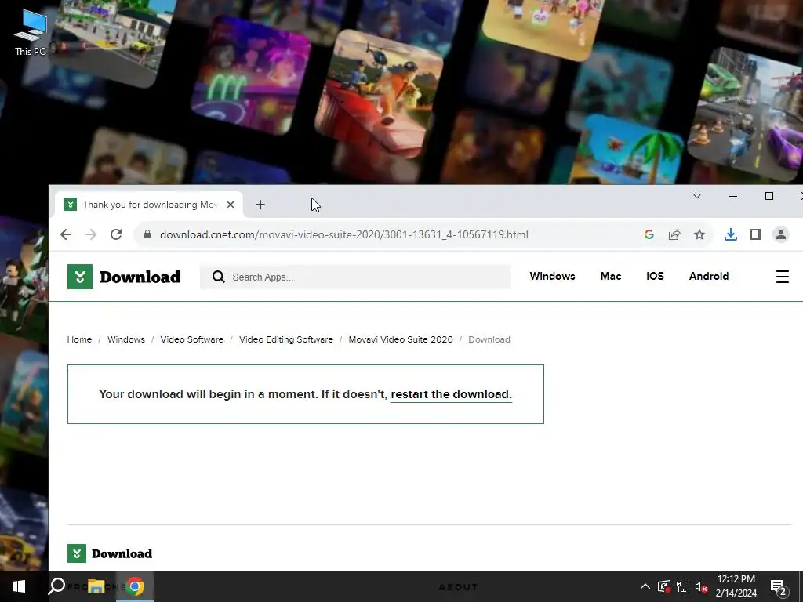Click the forward navigation arrow
803x602 pixels.
[x=91, y=234]
